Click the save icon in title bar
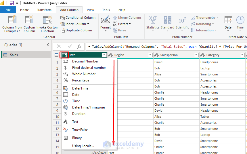The width and height of the screenshot is (247, 154). pyautogui.click(x=12, y=3)
